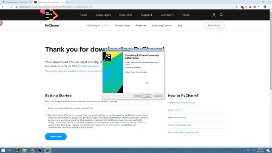Go back with the browser back arrow
Viewport: 272px width, 153px height.
(x=3, y=7)
